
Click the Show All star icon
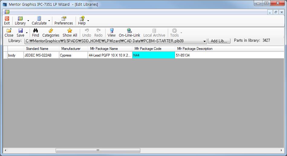[70, 31]
